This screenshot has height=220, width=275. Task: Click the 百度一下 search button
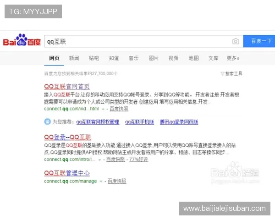click(x=259, y=41)
